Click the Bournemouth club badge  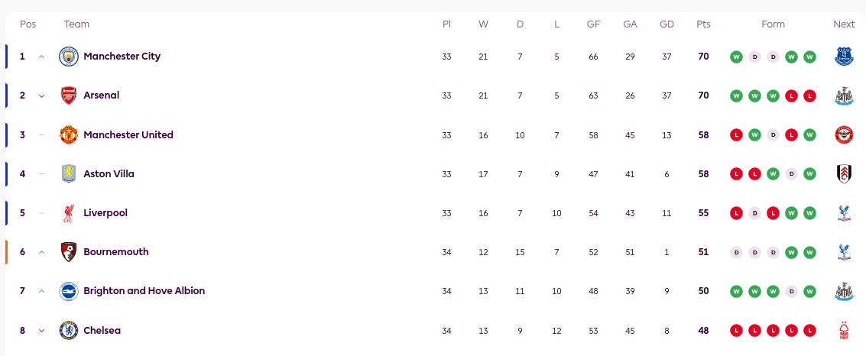(69, 252)
